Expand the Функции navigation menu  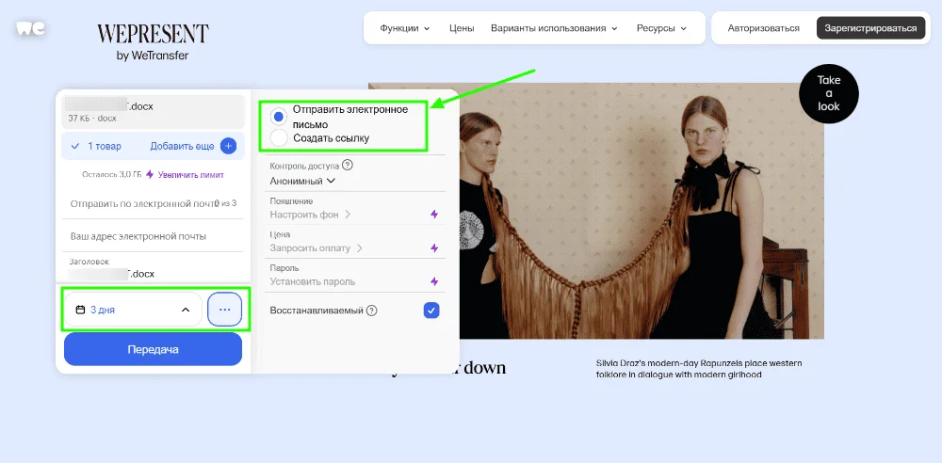(x=404, y=28)
